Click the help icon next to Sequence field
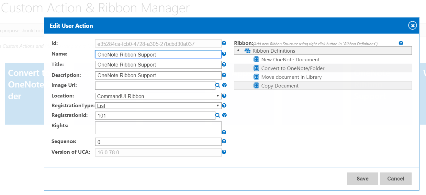Screen dimensions: 426x195 click(x=224, y=141)
